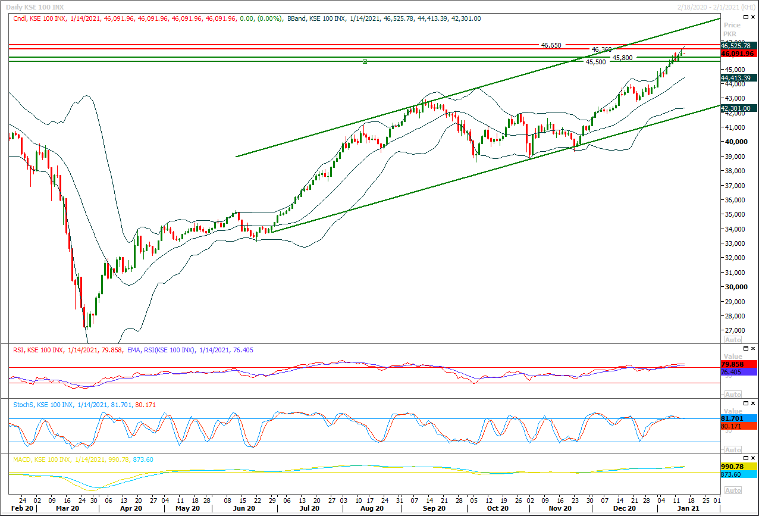The image size is (759, 516).
Task: Select the red 46,091.96 last price tag
Action: (738, 54)
